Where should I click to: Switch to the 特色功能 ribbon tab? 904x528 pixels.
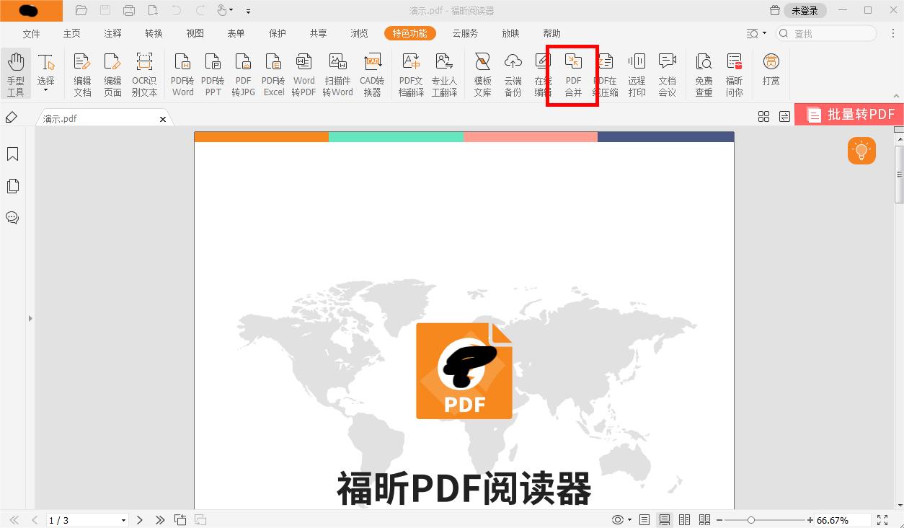[x=409, y=33]
